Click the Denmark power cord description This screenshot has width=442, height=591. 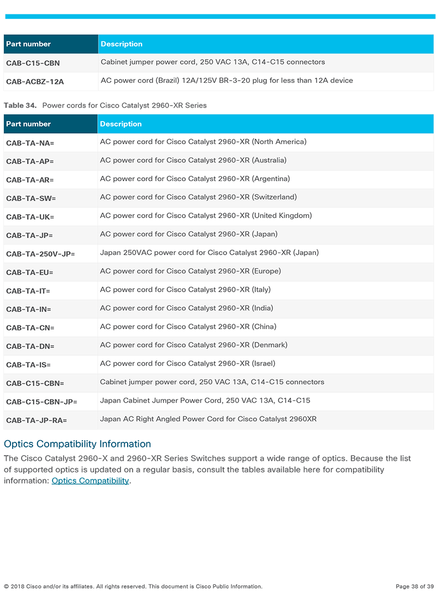pyautogui.click(x=193, y=345)
